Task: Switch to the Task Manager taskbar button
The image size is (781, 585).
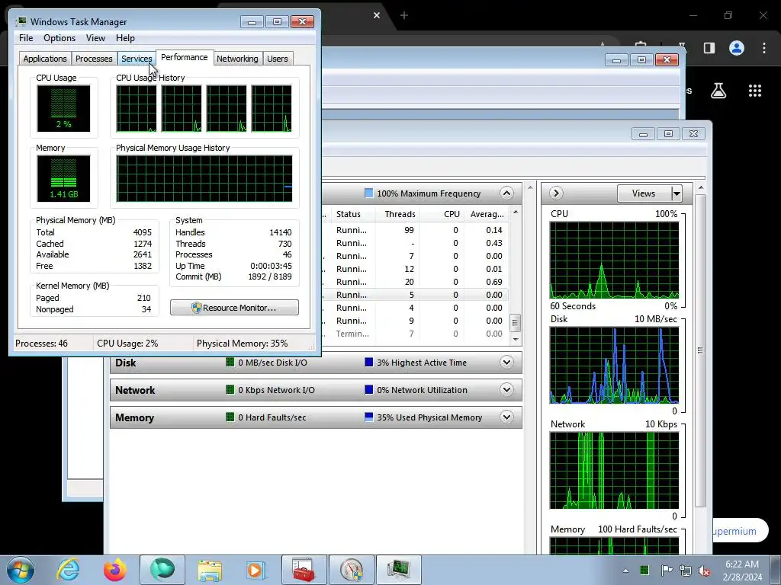Action: [x=398, y=570]
